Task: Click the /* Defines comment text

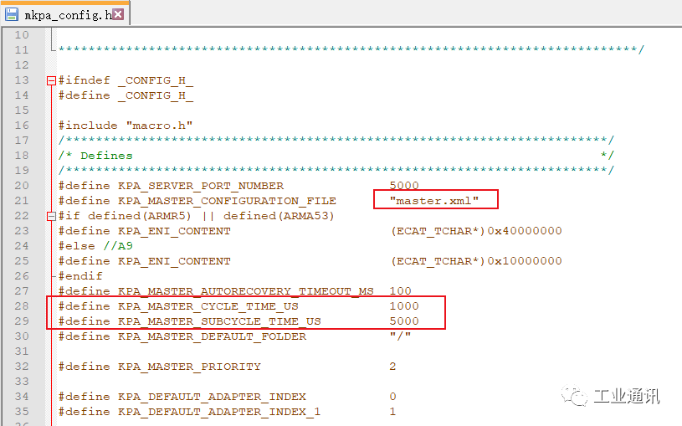Action: coord(95,156)
